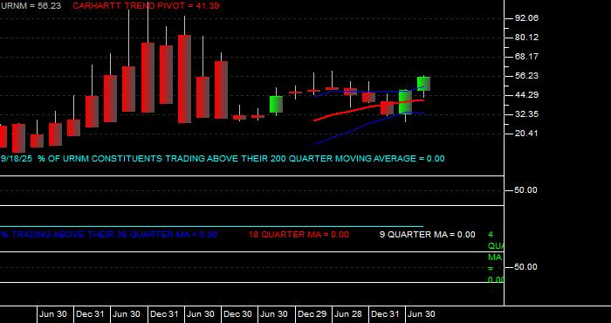Select the CARHARTT TREND PIVOT = 41.39 label

(x=146, y=6)
